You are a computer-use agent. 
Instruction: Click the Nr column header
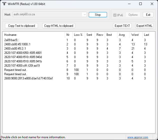[x=68, y=35]
